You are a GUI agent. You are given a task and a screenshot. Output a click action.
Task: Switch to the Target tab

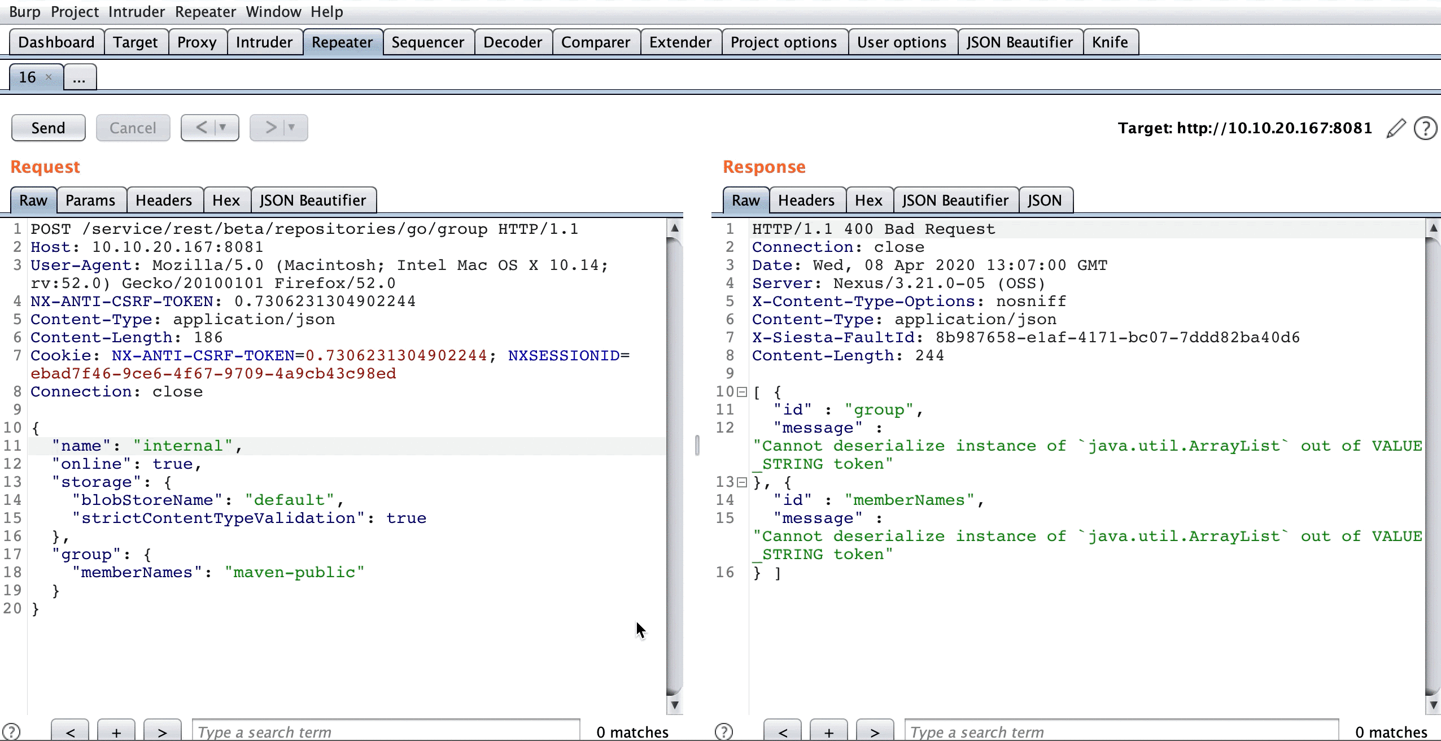click(x=136, y=42)
